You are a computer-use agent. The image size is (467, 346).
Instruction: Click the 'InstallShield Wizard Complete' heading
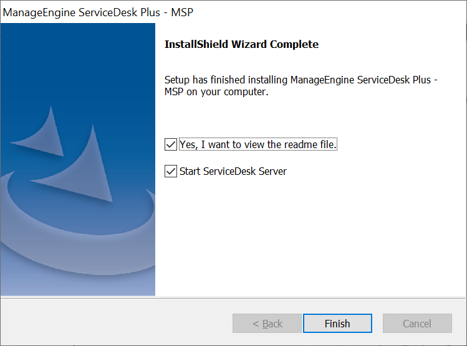click(x=241, y=44)
